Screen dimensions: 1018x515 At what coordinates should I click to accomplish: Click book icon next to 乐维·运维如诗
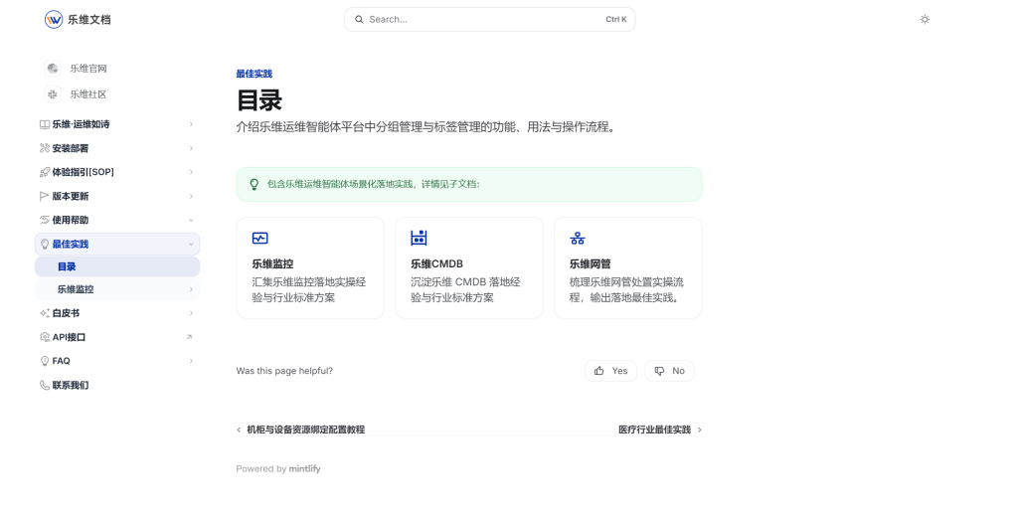[45, 124]
